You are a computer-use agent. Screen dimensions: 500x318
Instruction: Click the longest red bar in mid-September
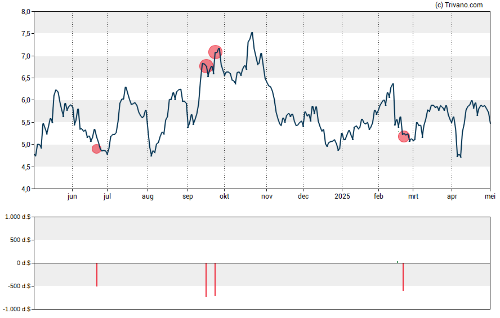coord(206,280)
